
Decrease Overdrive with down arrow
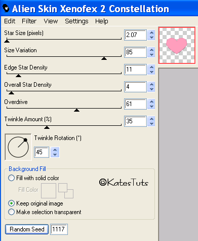[151, 107]
